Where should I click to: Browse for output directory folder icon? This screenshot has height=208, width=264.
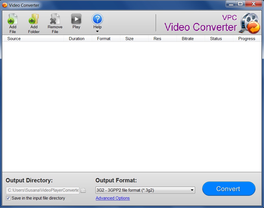pos(83,190)
